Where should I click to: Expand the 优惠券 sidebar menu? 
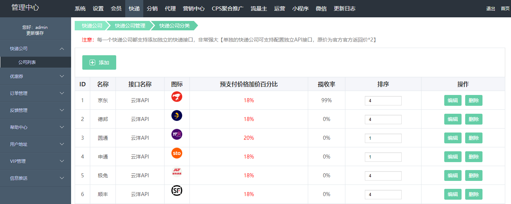point(62,76)
